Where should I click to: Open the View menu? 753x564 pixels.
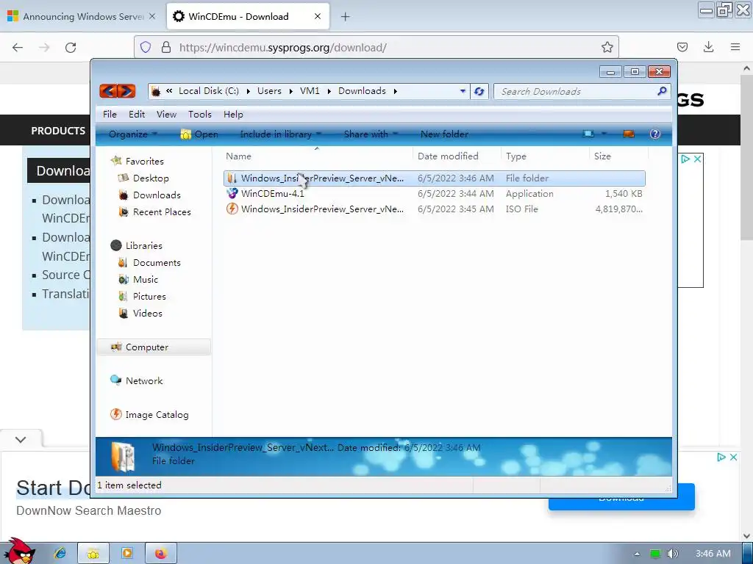point(166,114)
